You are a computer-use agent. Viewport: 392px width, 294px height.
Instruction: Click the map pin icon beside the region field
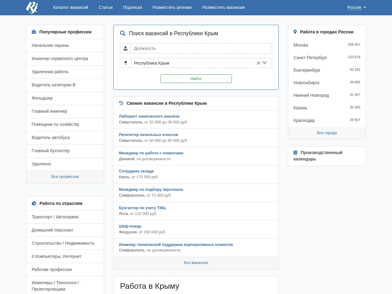[x=126, y=63]
